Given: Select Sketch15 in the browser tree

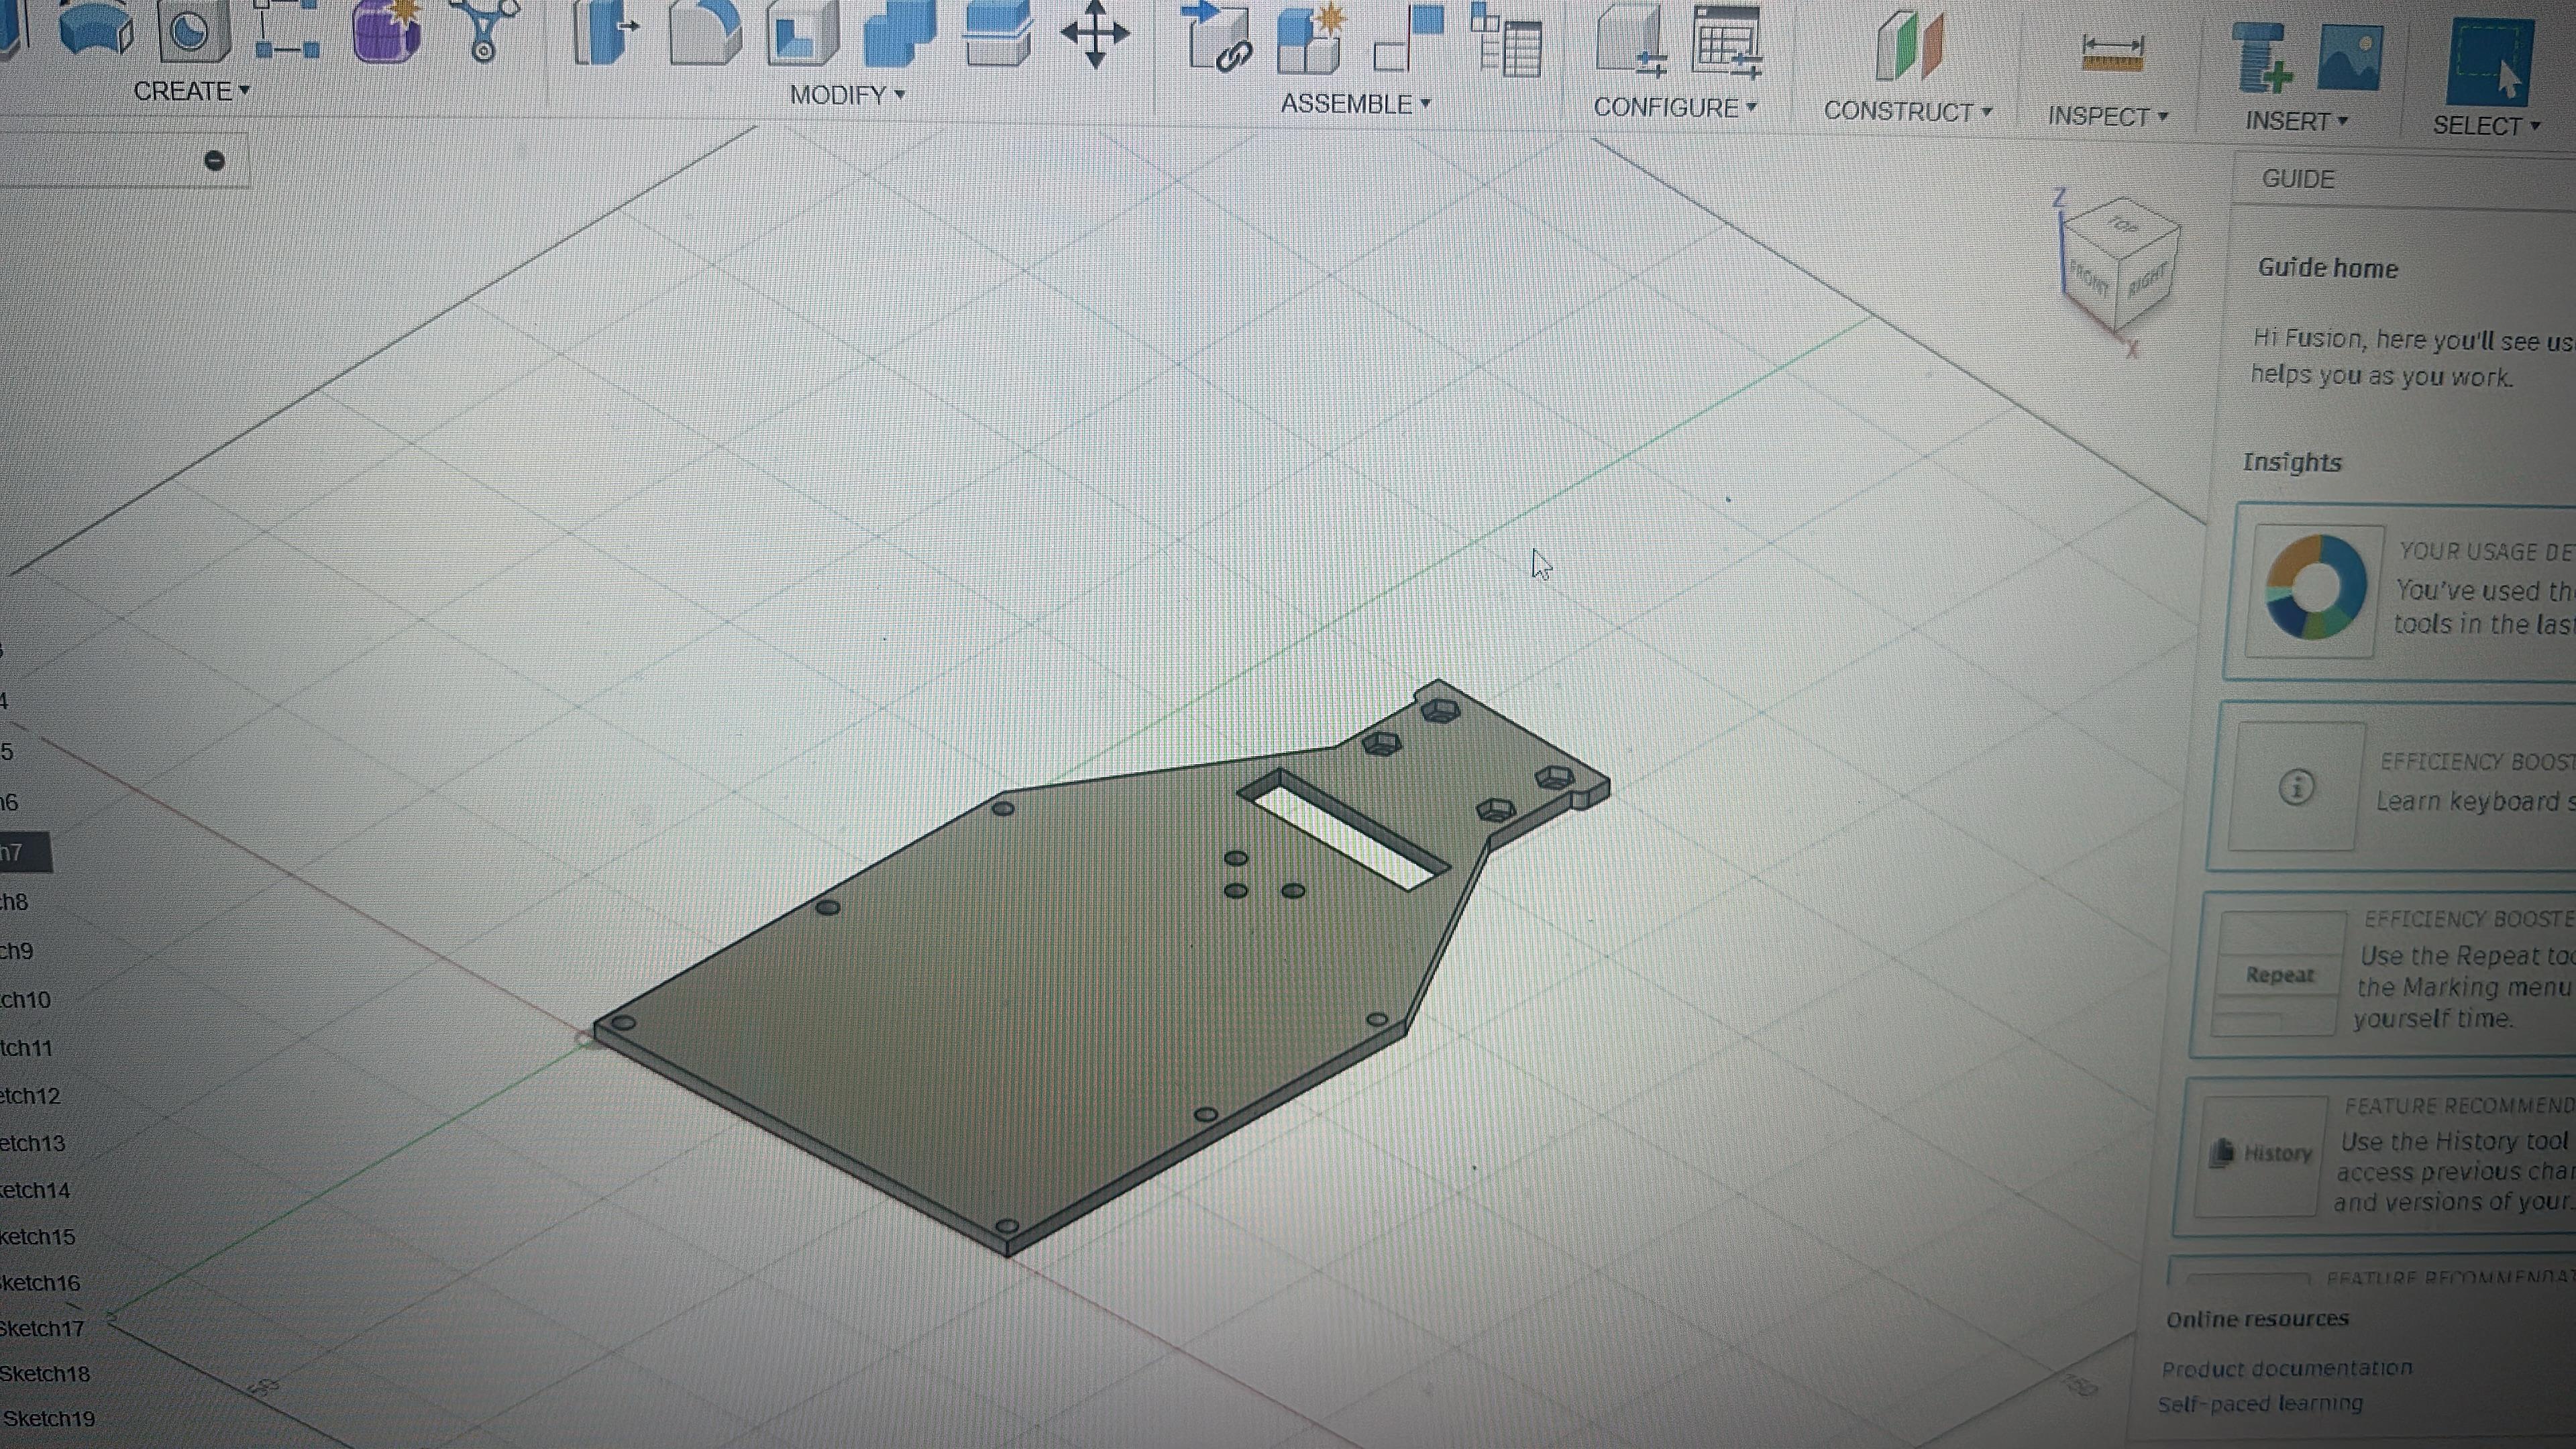Looking at the screenshot, I should (x=37, y=1236).
